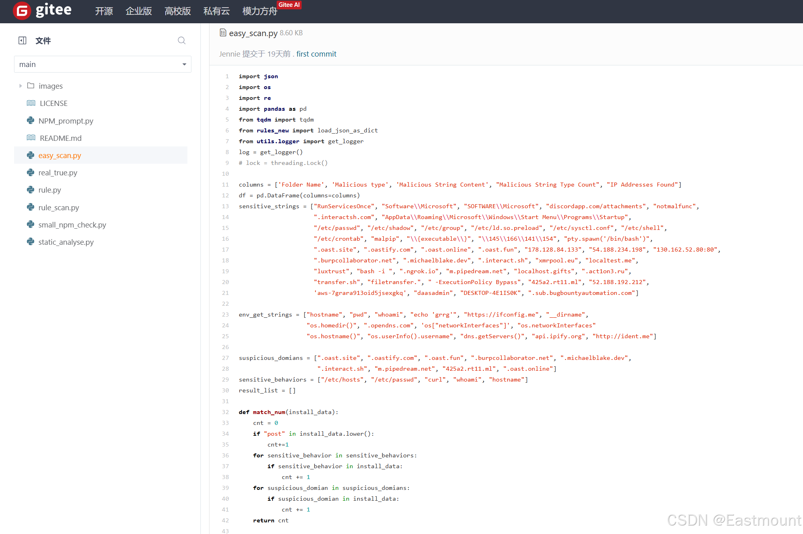Screen dimensions: 803x534
Task: Collapse the file sidebar panel icon
Action: [22, 41]
